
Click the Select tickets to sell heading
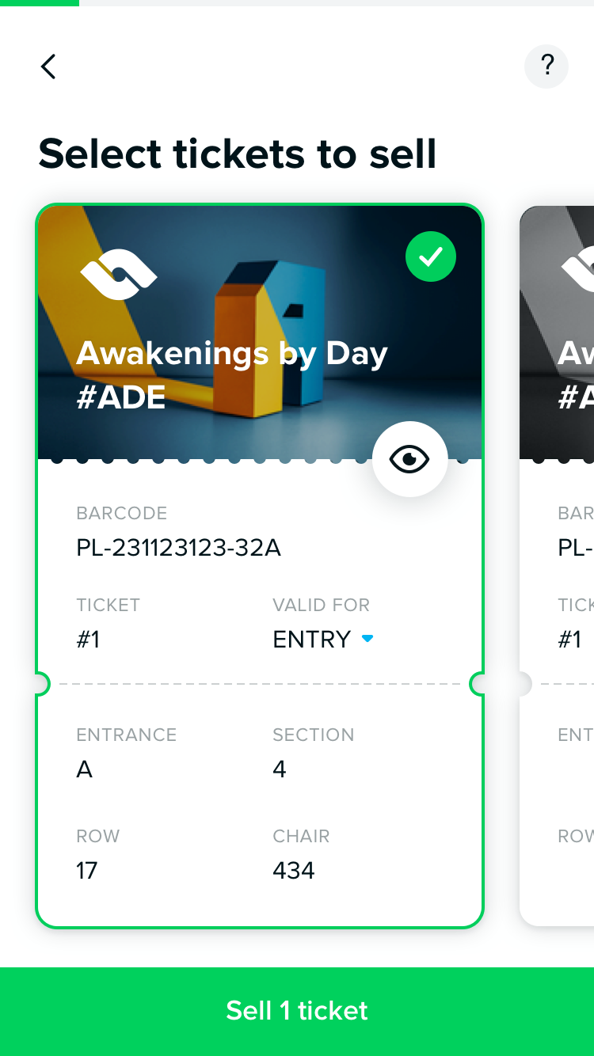coord(238,154)
